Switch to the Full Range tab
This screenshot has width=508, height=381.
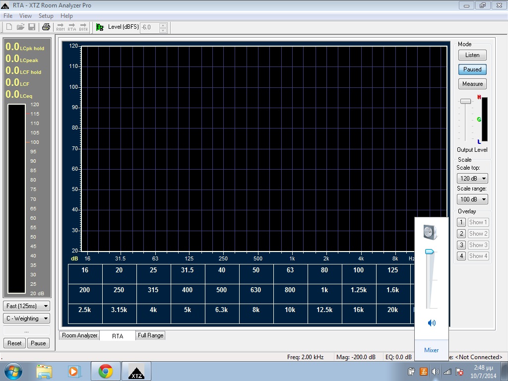(x=151, y=335)
